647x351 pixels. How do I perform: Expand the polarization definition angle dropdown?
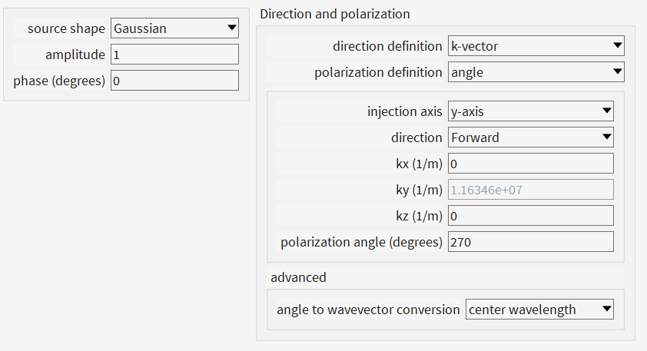tap(536, 72)
